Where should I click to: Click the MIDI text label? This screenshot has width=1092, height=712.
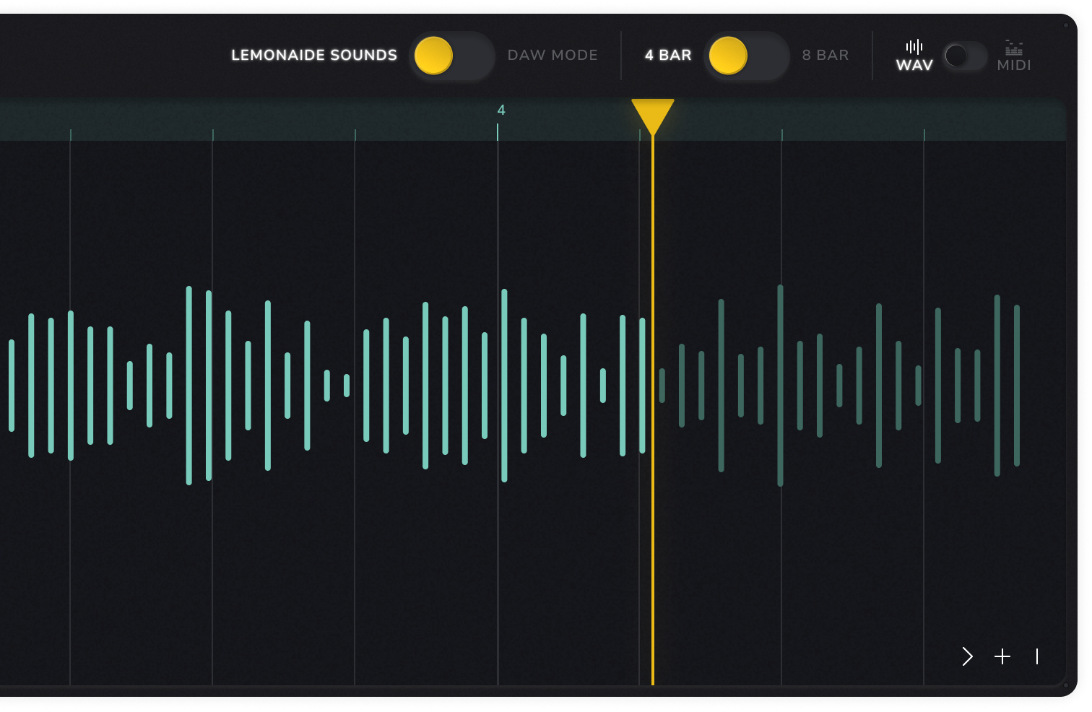pos(1014,65)
